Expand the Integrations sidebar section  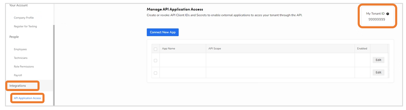pos(18,86)
